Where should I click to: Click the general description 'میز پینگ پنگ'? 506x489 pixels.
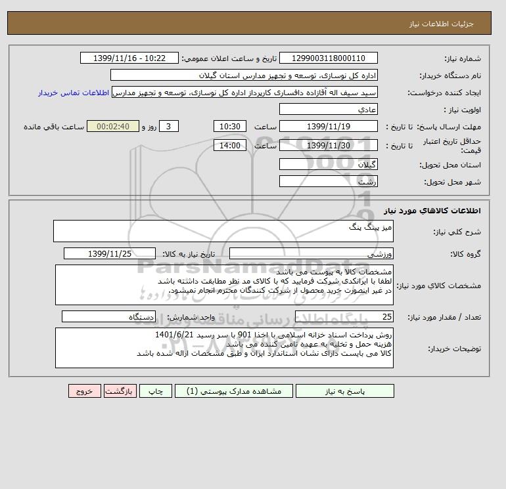tap(223, 231)
